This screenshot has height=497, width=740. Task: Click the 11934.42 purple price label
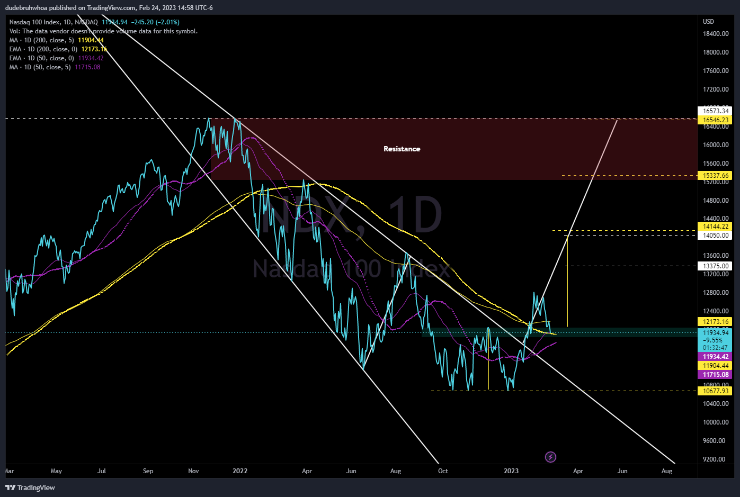(x=715, y=357)
